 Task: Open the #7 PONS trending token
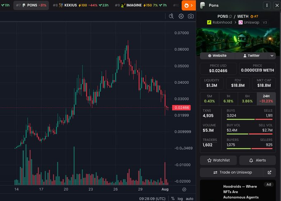[31, 5]
